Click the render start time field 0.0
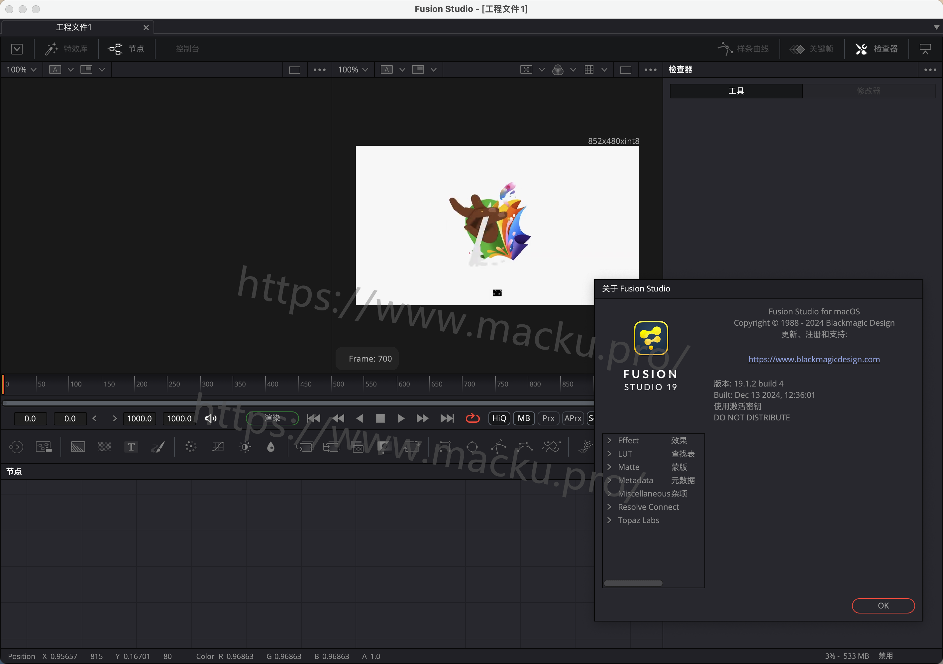Viewport: 943px width, 664px height. click(x=70, y=418)
